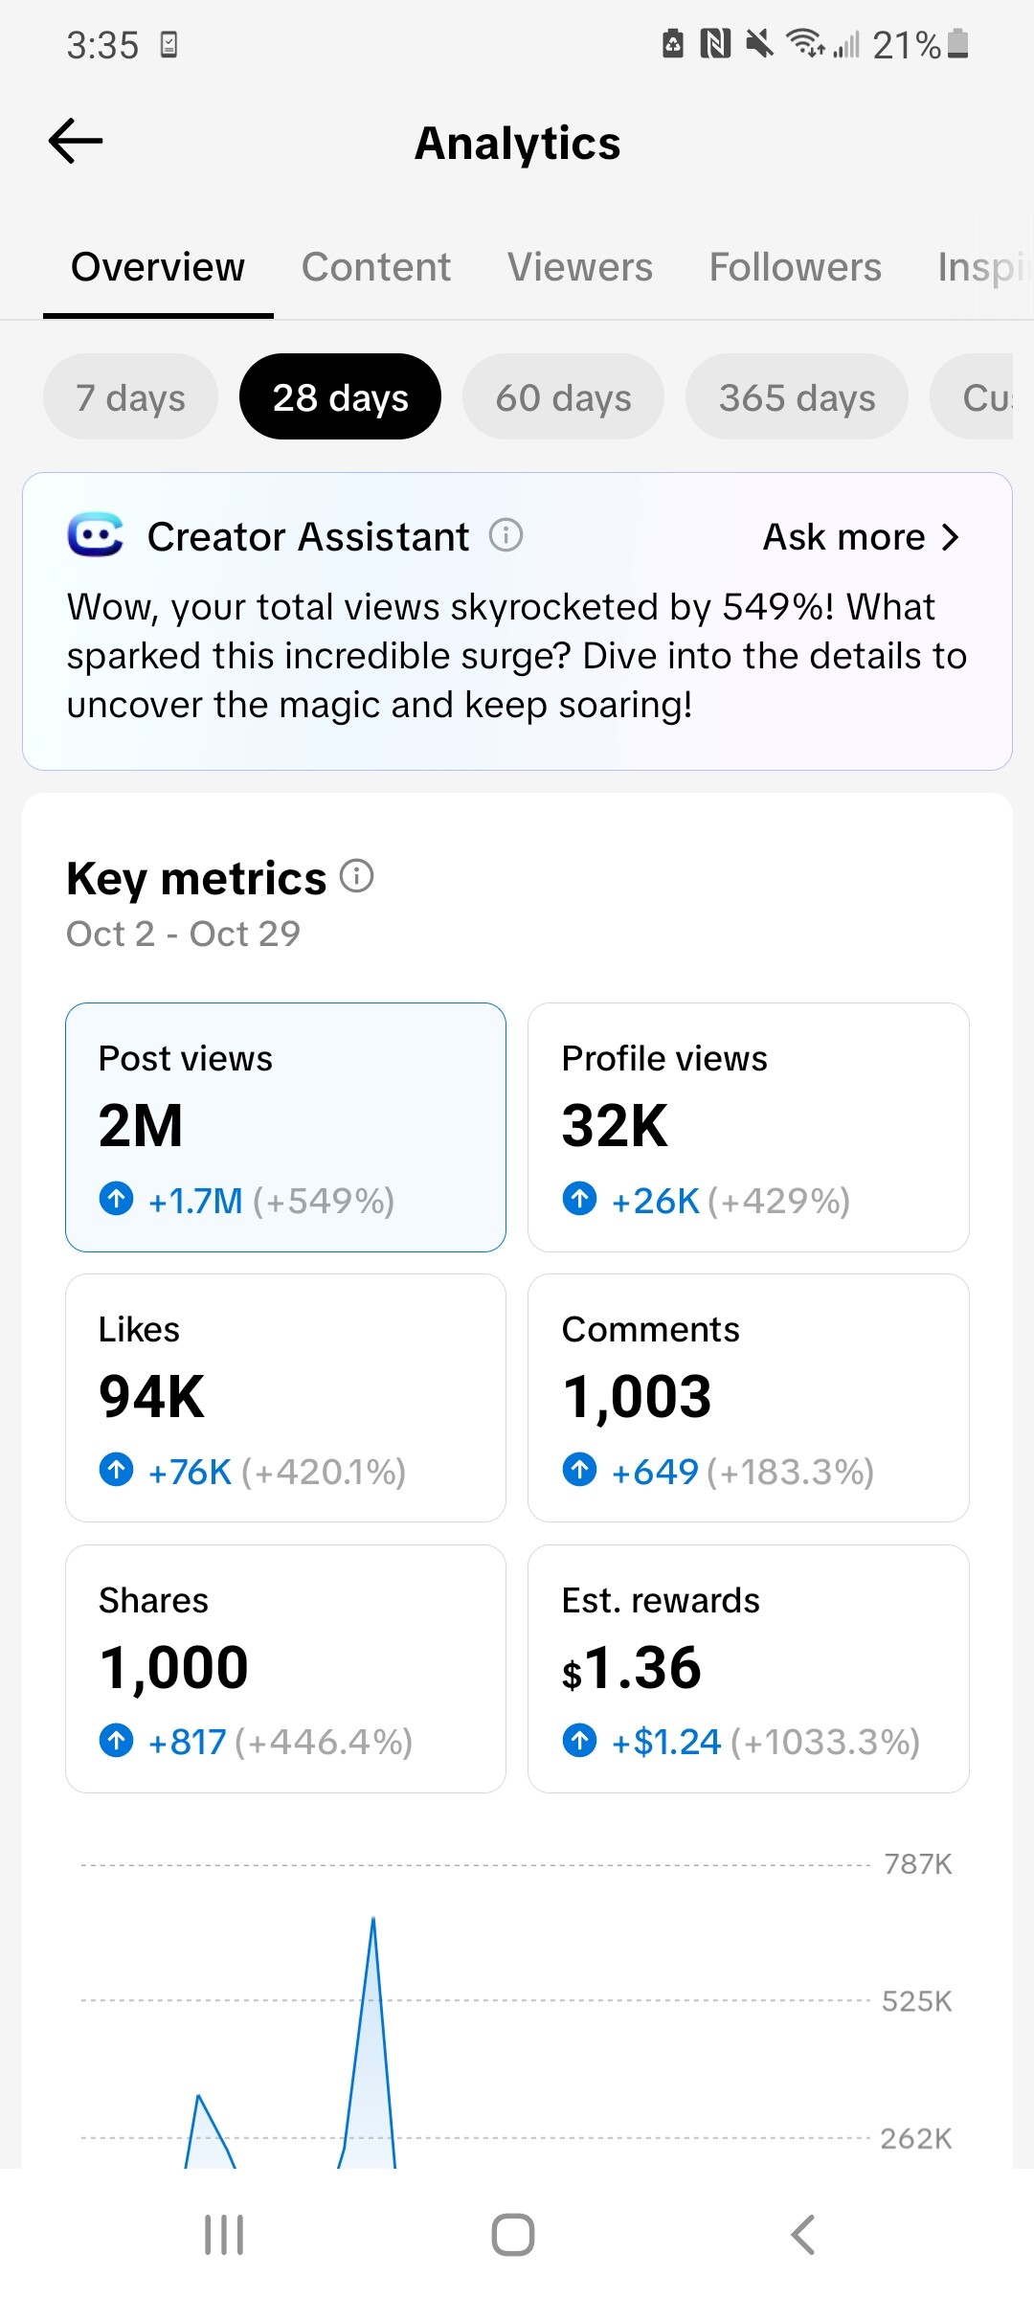Image resolution: width=1034 pixels, height=2298 pixels.
Task: Select the Profile views metric card
Action: pyautogui.click(x=748, y=1127)
